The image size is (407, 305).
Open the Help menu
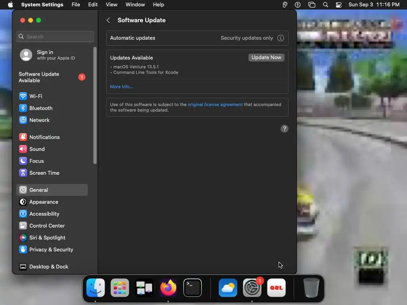(x=158, y=5)
